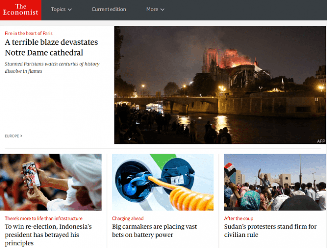Click the AFP photo credit
This screenshot has height=248, width=327.
point(321,141)
